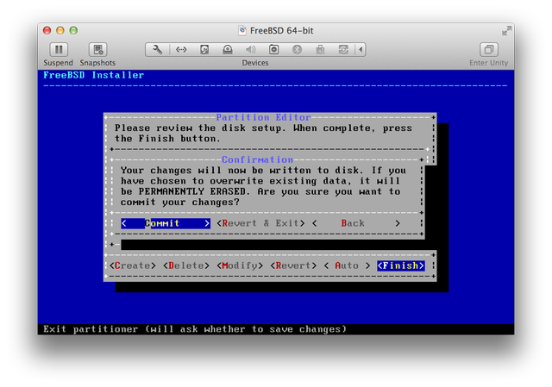Suspend the virtual machine with the pause icon
Image resolution: width=552 pixels, height=387 pixels.
click(59, 49)
